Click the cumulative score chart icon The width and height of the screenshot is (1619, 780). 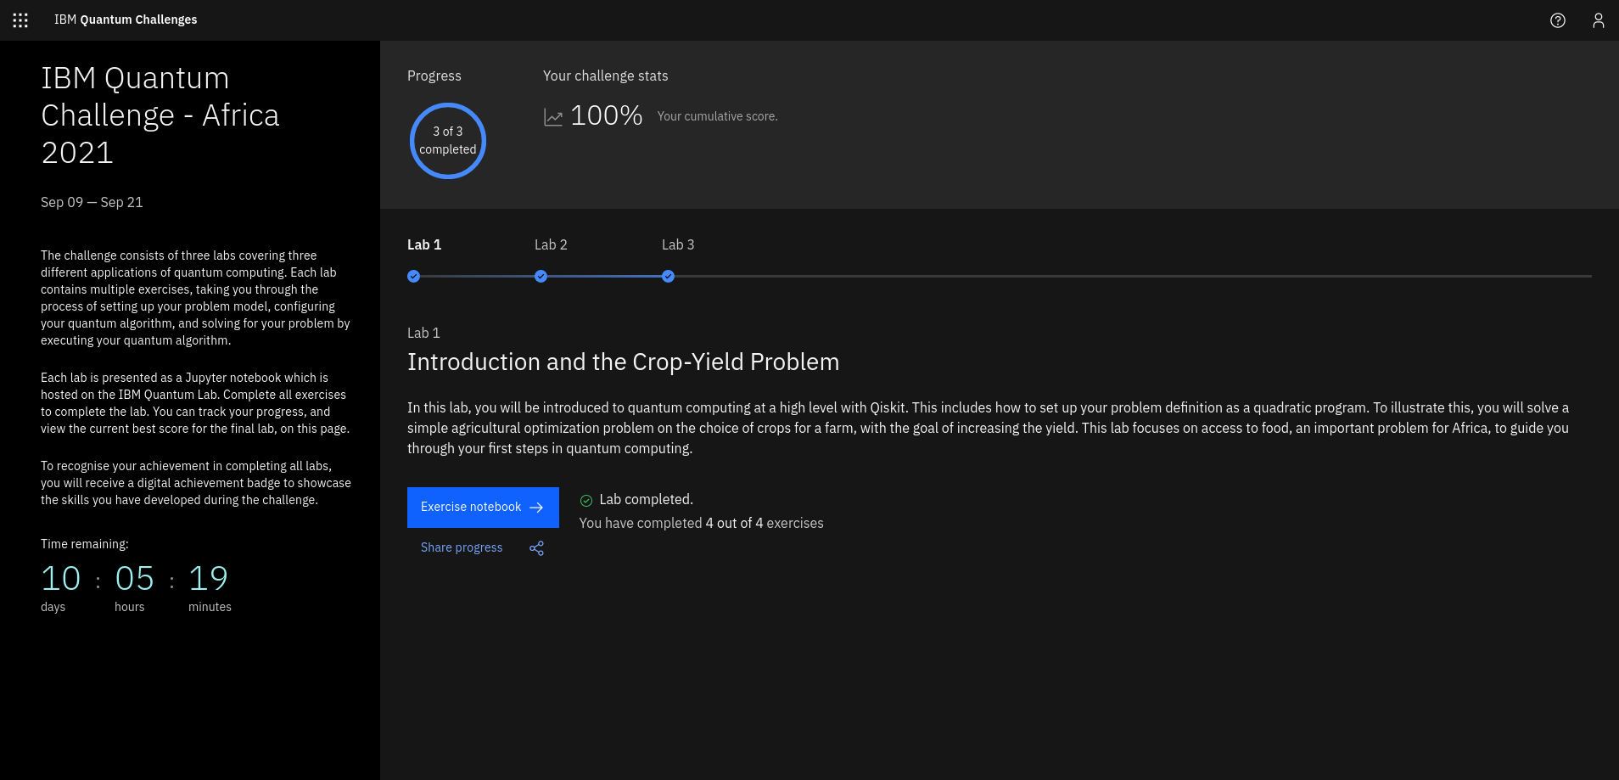[553, 117]
